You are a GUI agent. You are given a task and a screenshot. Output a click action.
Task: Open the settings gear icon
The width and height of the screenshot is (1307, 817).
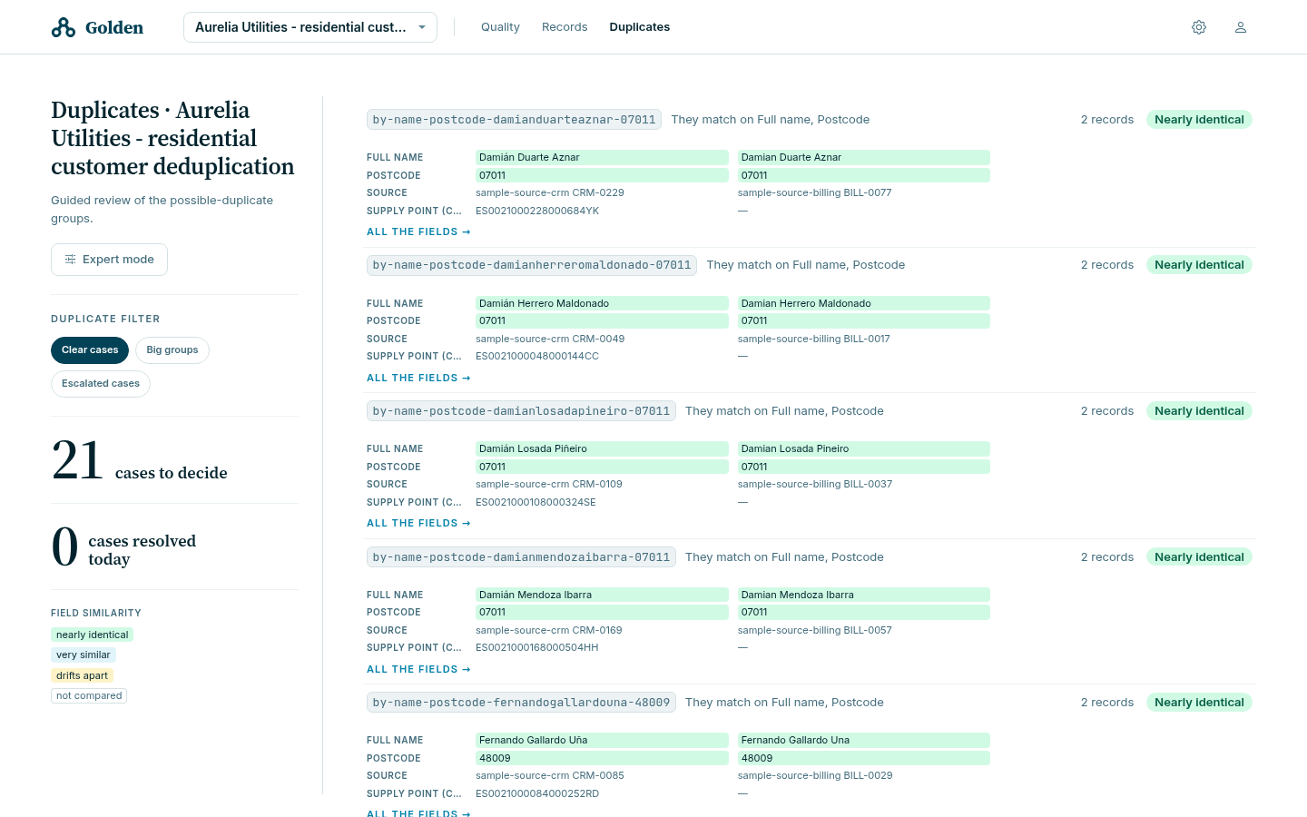[x=1199, y=27]
